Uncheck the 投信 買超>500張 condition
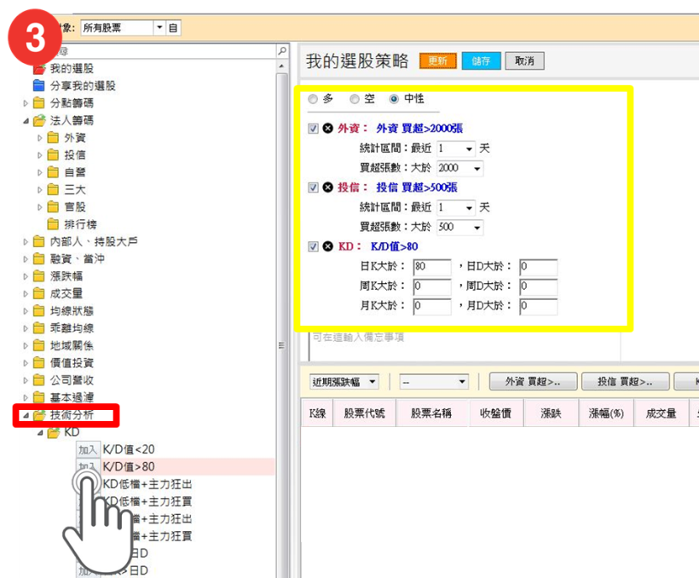This screenshot has width=699, height=578. point(315,187)
